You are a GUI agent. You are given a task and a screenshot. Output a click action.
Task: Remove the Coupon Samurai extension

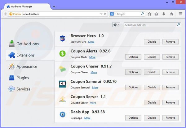[170, 87]
